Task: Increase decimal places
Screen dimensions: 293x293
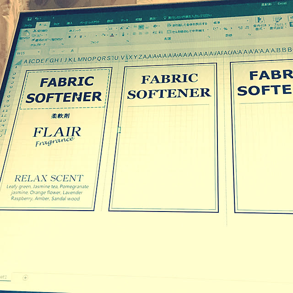Action: [x=240, y=28]
